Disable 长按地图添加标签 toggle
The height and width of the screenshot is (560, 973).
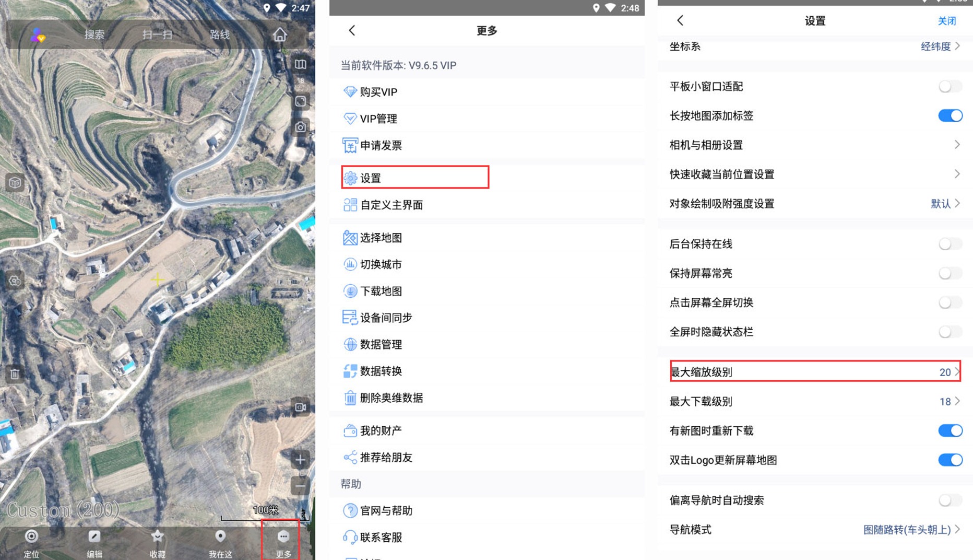coord(950,115)
